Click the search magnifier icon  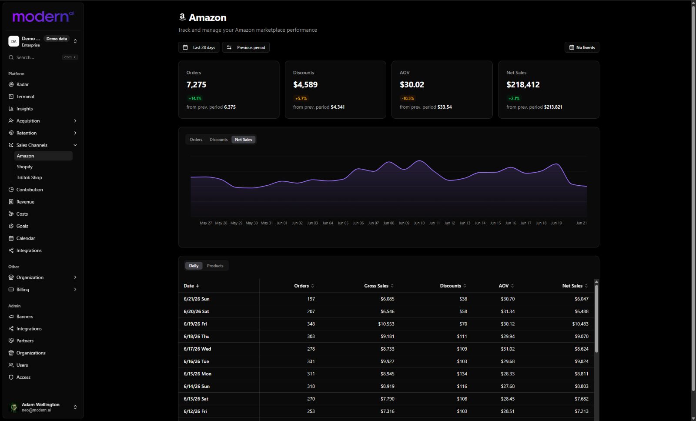(11, 57)
